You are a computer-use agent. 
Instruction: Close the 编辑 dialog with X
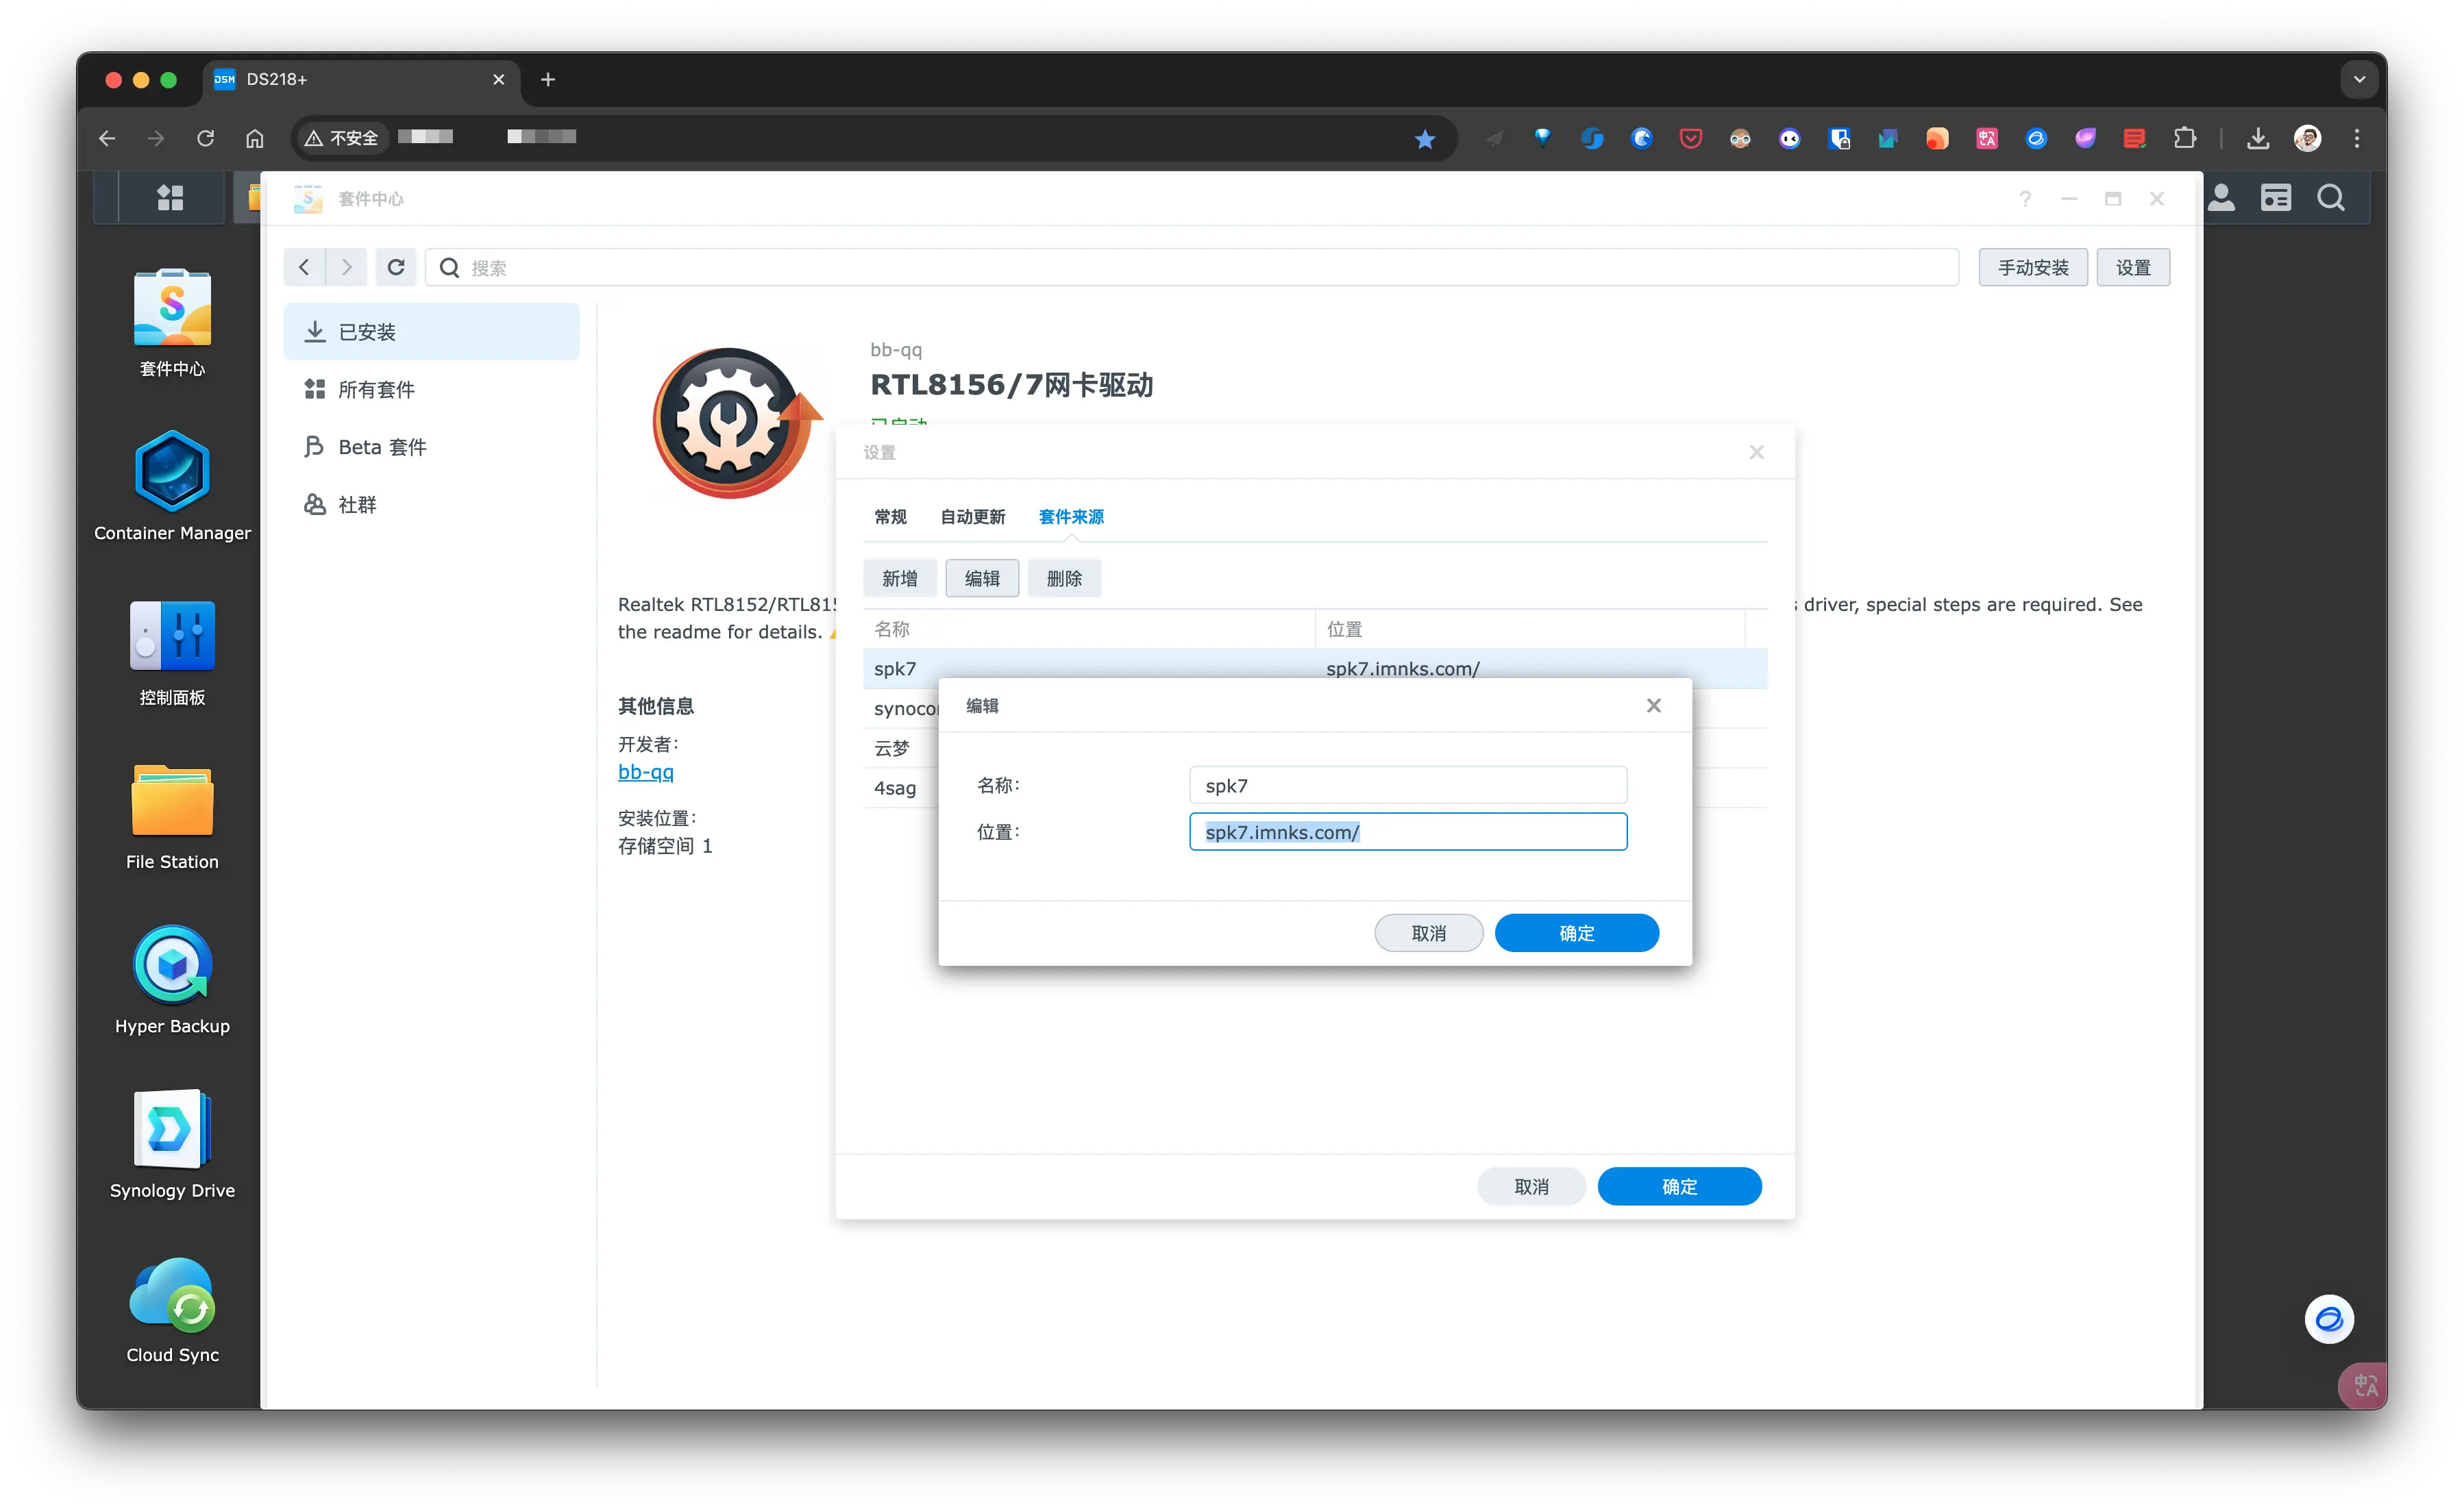(x=1653, y=705)
